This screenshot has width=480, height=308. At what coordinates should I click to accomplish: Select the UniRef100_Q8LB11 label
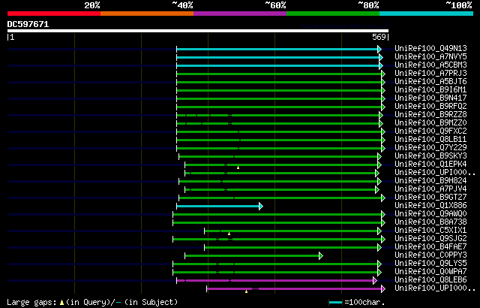pyautogui.click(x=430, y=140)
